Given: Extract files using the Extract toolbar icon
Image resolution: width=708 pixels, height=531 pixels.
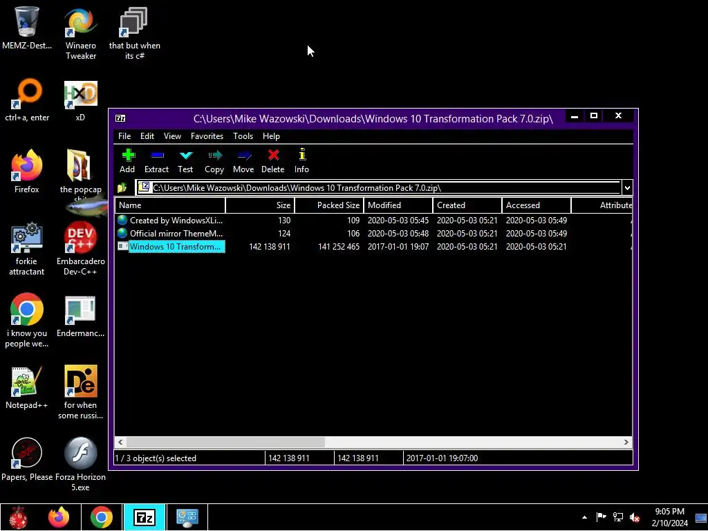Looking at the screenshot, I should [x=156, y=161].
